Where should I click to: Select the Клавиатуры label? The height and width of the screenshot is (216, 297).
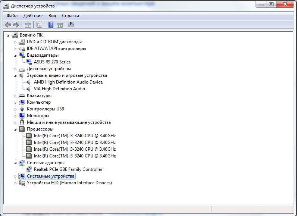point(39,96)
